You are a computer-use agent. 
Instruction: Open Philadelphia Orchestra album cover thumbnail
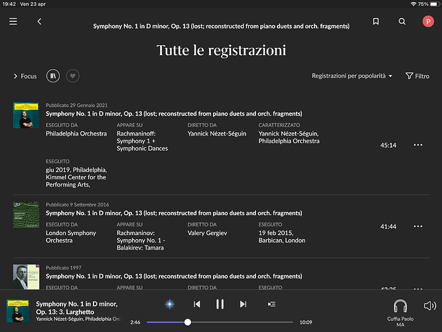click(x=26, y=116)
